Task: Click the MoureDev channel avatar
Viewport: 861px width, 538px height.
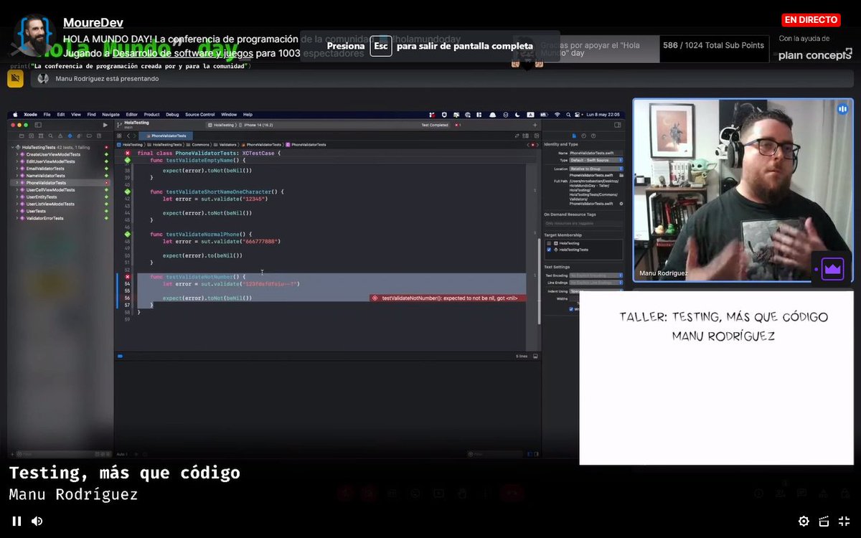Action: (x=34, y=35)
